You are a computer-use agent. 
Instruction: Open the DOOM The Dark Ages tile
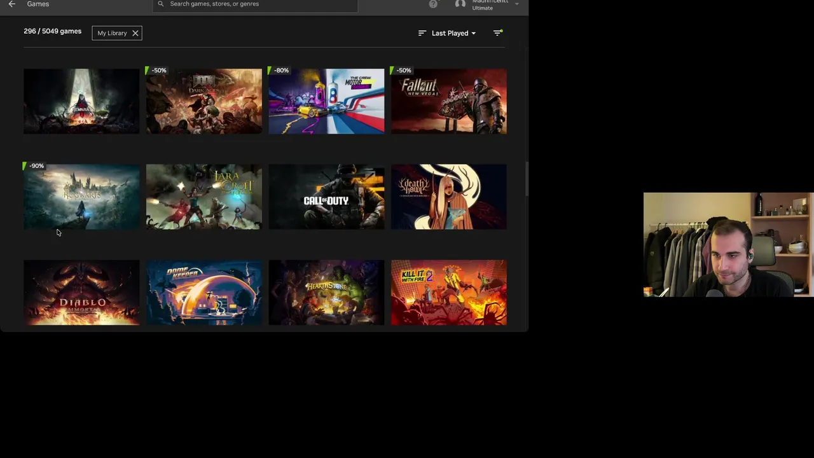[x=203, y=101]
